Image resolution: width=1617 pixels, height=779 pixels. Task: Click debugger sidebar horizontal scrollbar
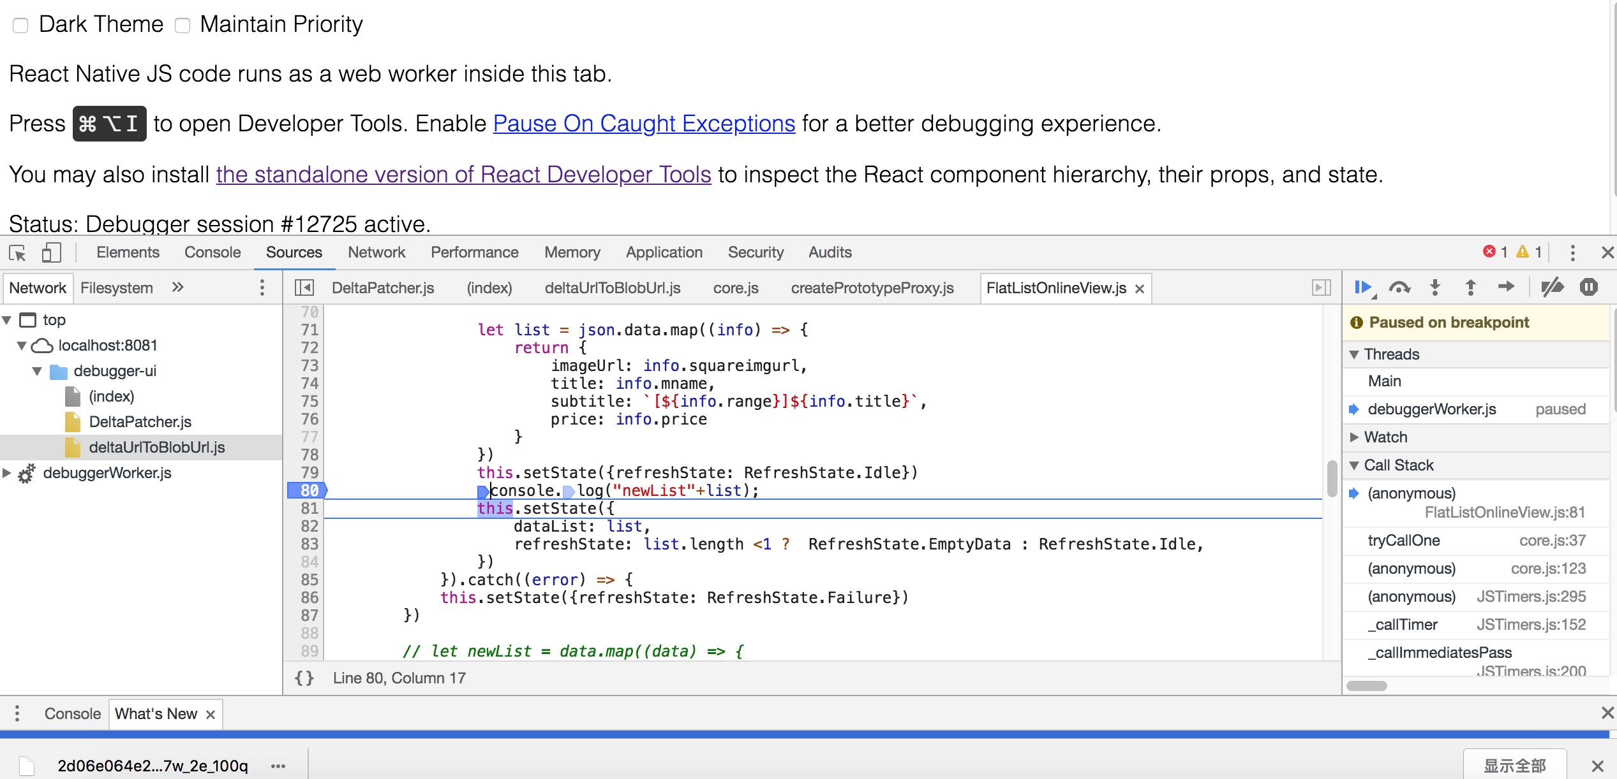(1366, 686)
